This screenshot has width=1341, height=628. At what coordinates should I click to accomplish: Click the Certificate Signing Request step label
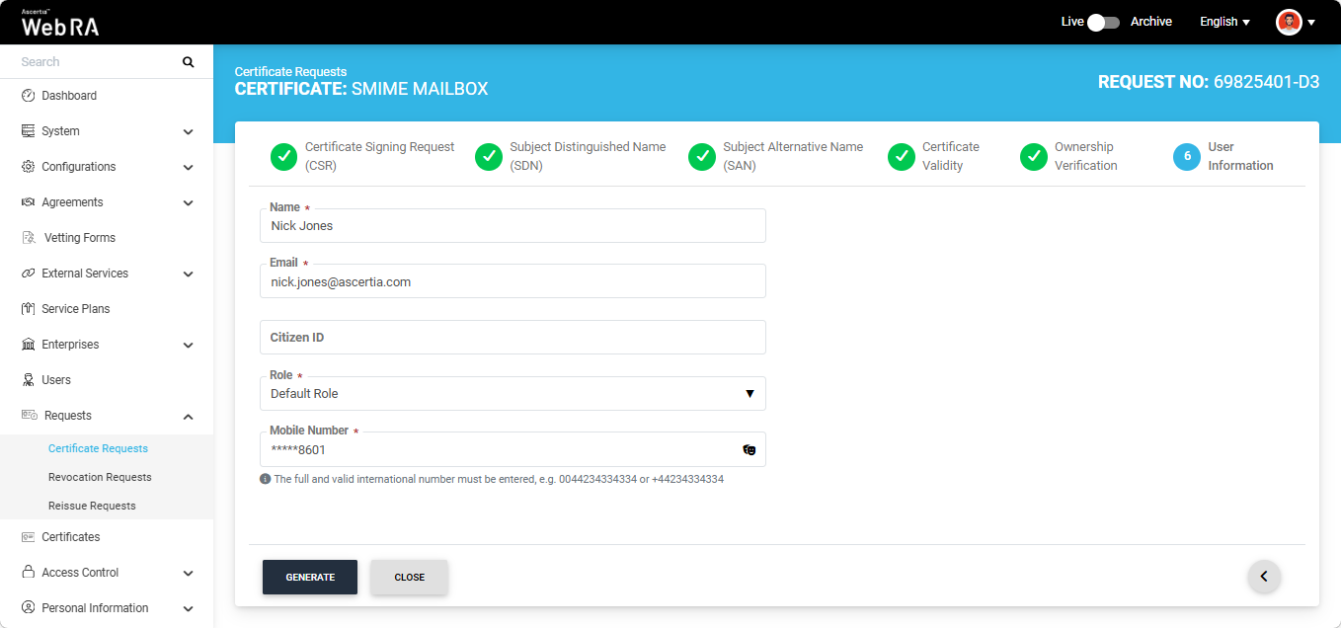(x=379, y=156)
